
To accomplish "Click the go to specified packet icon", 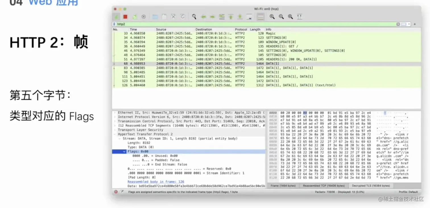I will pyautogui.click(x=222, y=17).
